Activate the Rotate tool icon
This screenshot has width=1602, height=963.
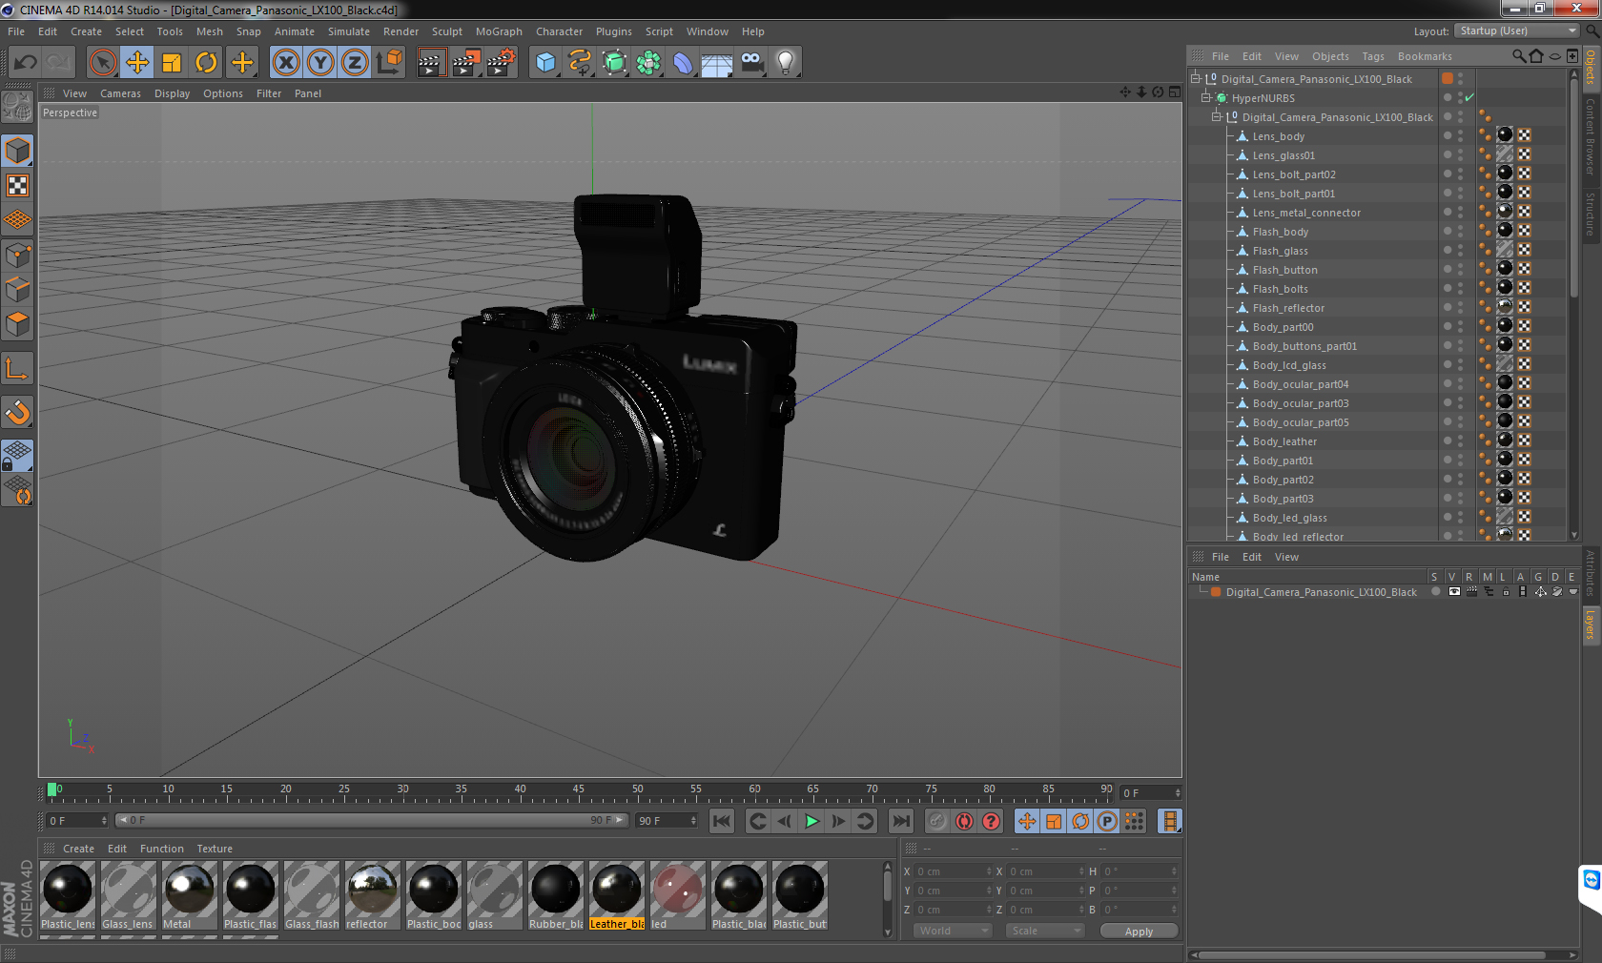pyautogui.click(x=206, y=63)
